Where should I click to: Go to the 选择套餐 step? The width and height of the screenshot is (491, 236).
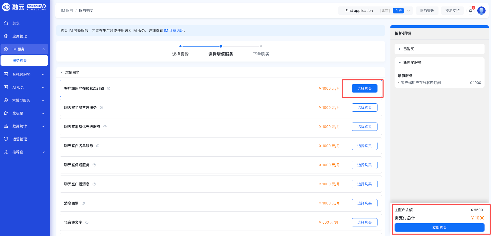180,54
